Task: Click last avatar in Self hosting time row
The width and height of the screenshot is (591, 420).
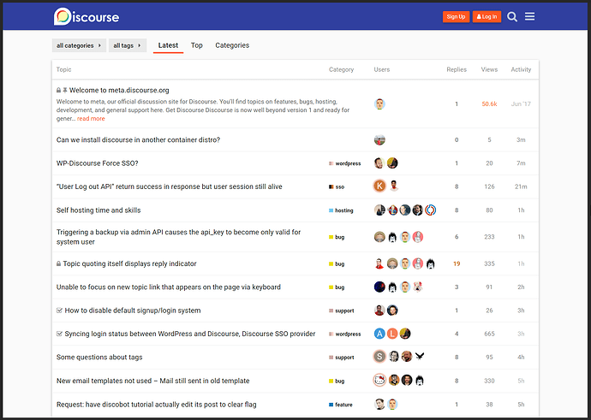Action: coord(431,210)
